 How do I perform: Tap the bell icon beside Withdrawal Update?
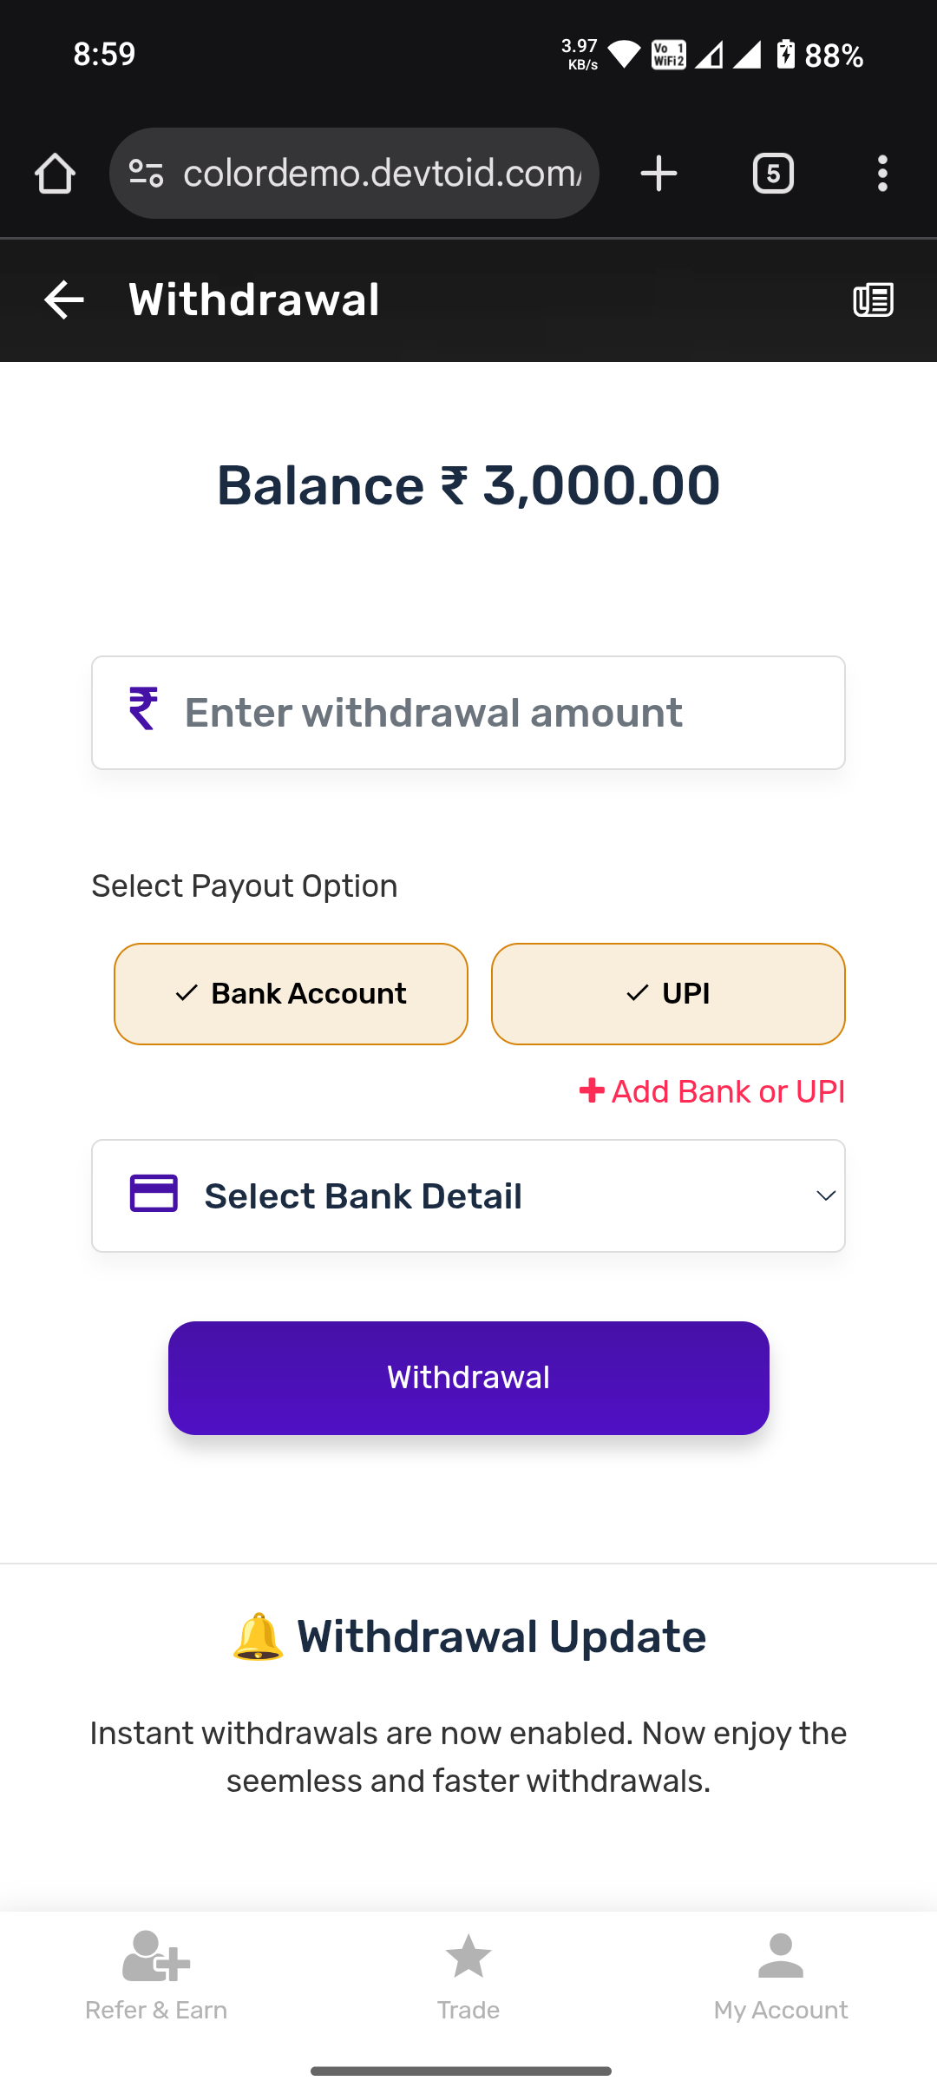pyautogui.click(x=258, y=1637)
